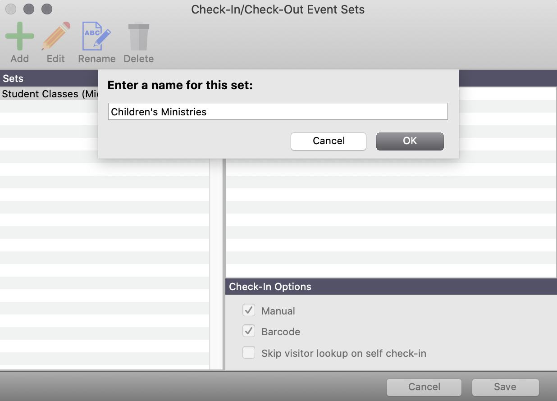The height and width of the screenshot is (401, 557).
Task: Disable Barcode check-in
Action: click(x=249, y=331)
